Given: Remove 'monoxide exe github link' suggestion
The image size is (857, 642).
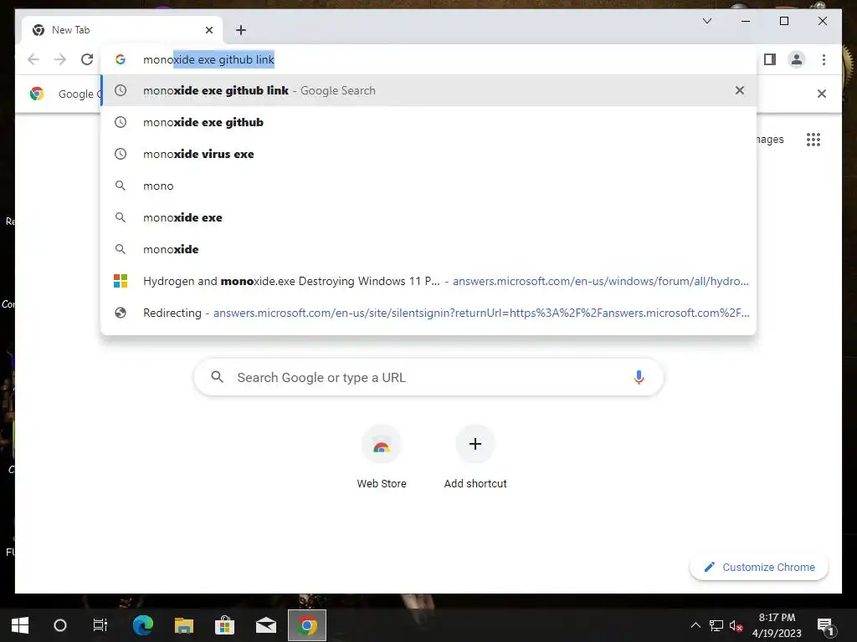Looking at the screenshot, I should pyautogui.click(x=740, y=90).
